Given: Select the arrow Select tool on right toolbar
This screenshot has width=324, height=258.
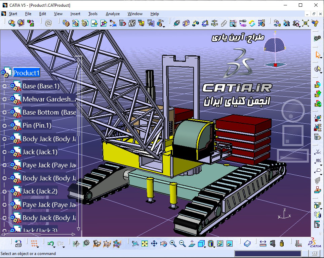Looking at the screenshot, I should [x=318, y=54].
